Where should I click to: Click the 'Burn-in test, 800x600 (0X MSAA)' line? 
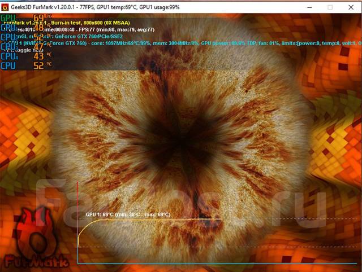(x=90, y=23)
